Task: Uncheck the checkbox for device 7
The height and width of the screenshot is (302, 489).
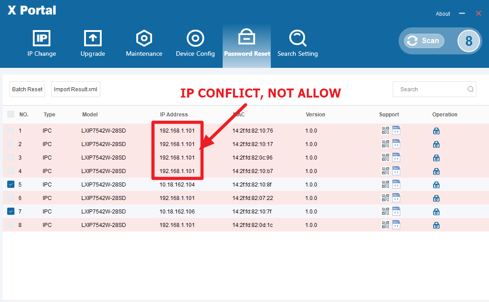Action: tap(11, 211)
